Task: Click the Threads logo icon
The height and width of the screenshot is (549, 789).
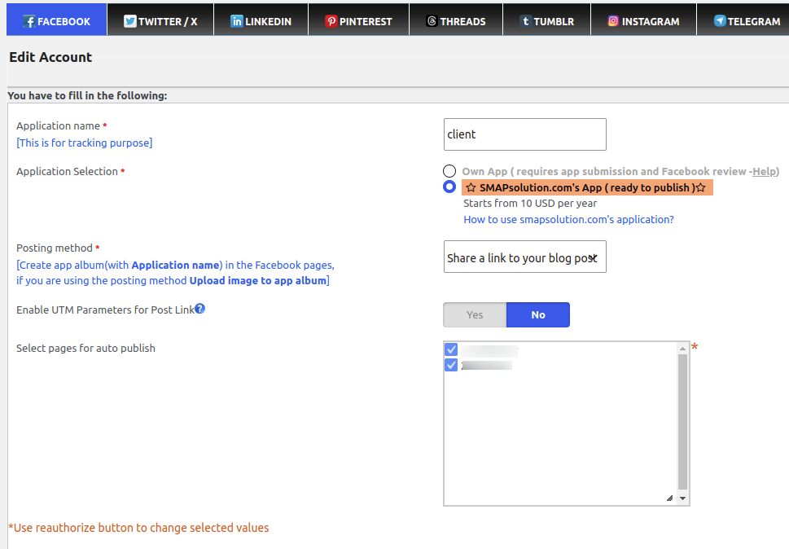Action: coord(432,21)
